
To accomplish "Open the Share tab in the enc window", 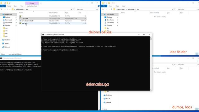I will pos(16,6).
